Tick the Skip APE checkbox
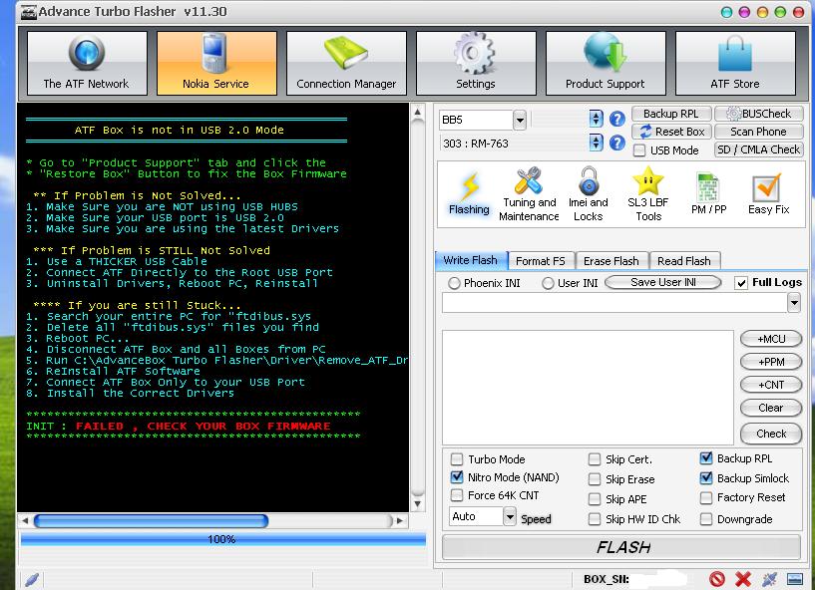The height and width of the screenshot is (590, 815). tap(595, 499)
